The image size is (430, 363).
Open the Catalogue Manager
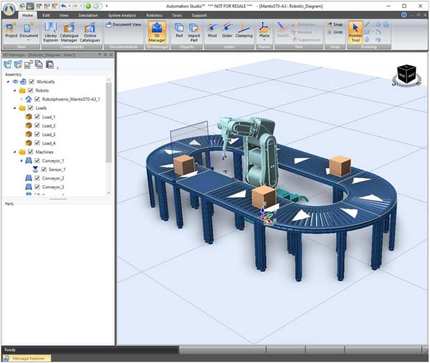(x=69, y=32)
